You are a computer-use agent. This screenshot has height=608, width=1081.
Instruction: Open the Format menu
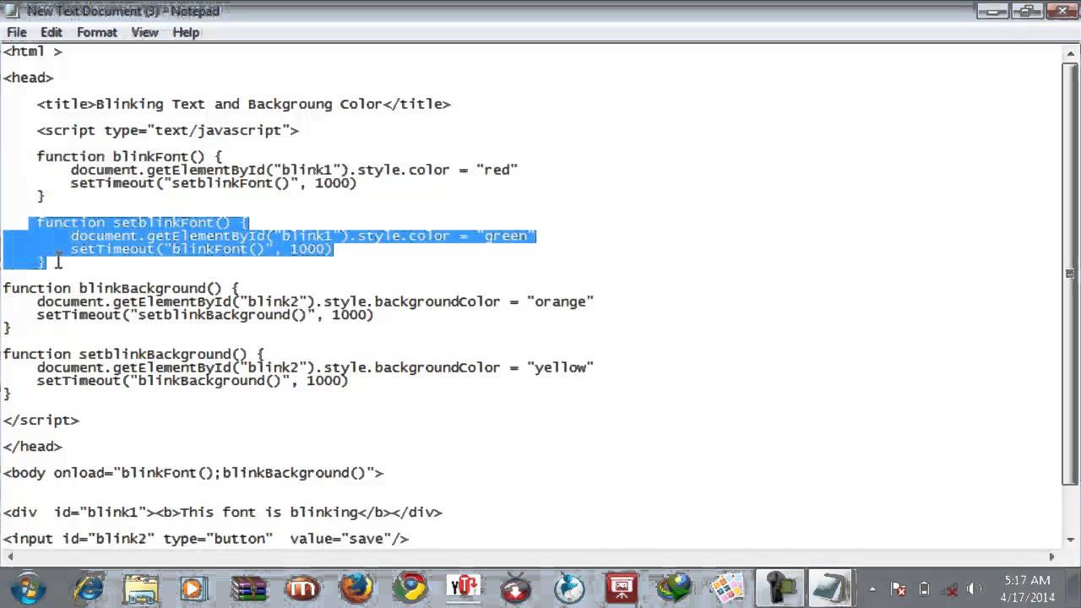click(x=97, y=32)
